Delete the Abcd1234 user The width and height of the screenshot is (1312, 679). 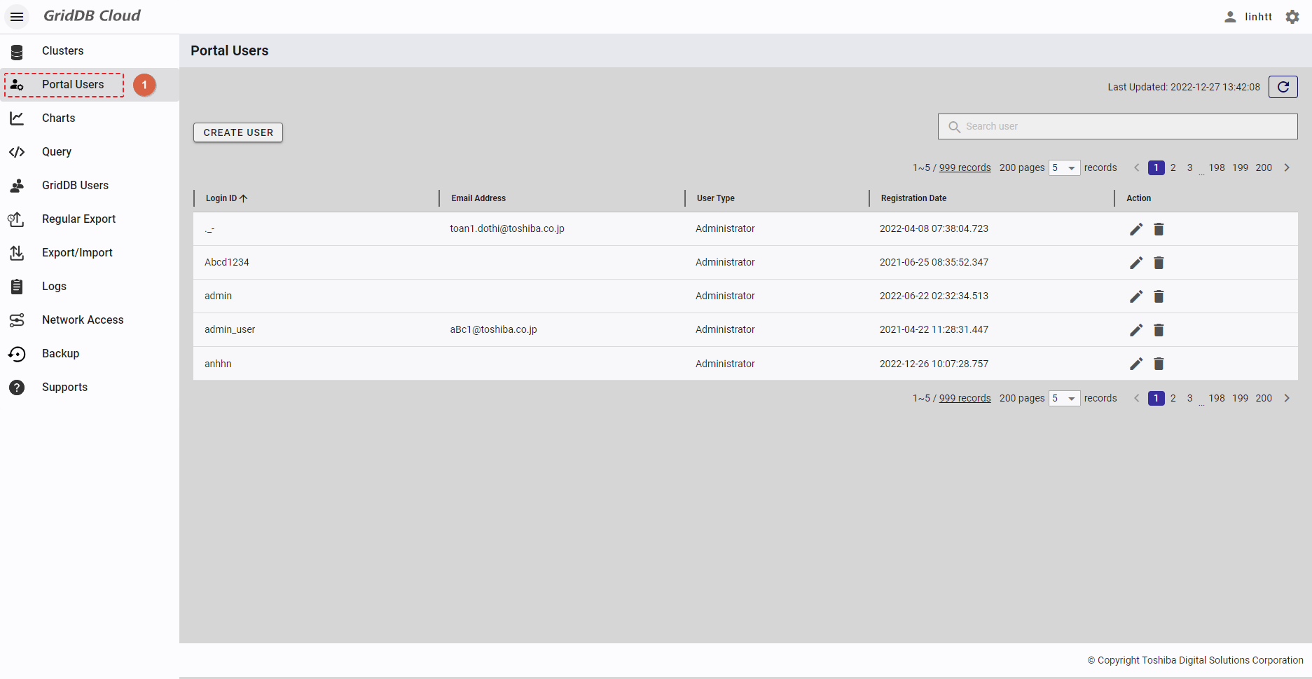(x=1159, y=263)
